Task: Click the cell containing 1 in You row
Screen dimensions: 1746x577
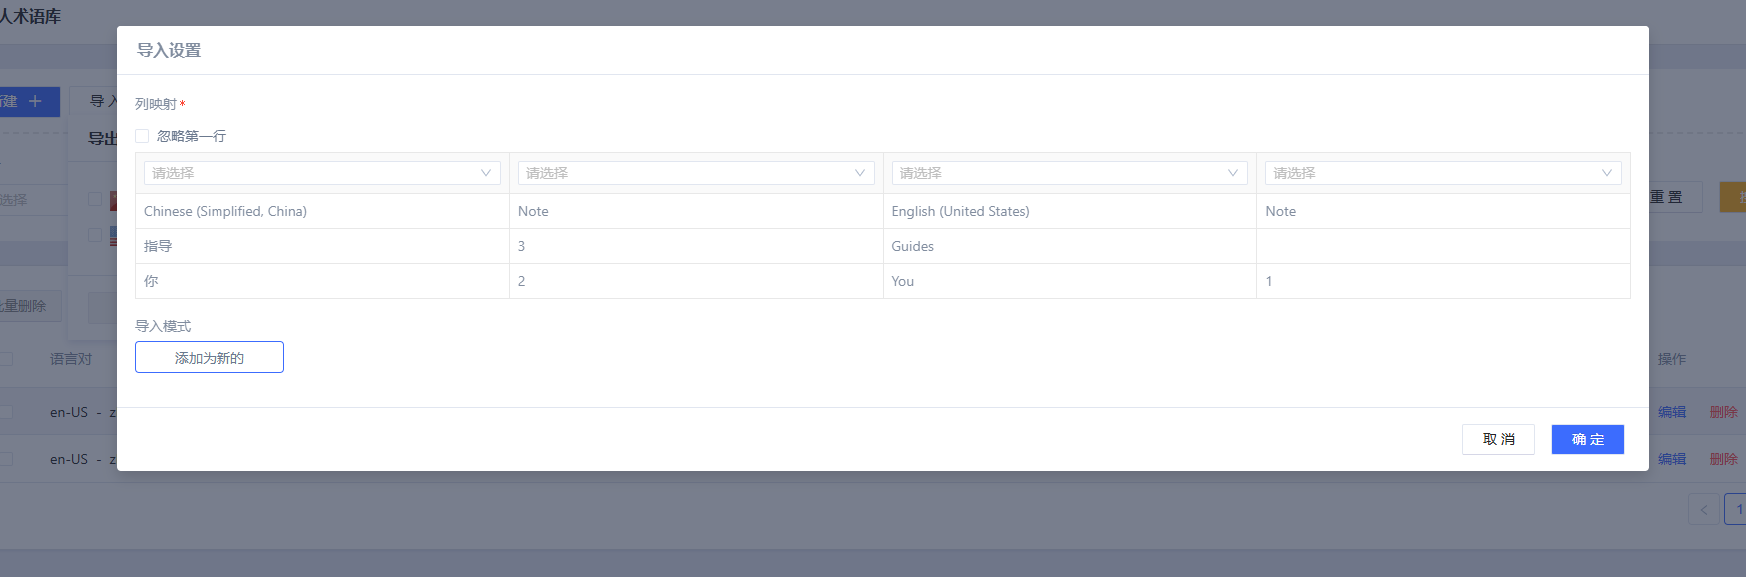Action: (x=1443, y=281)
